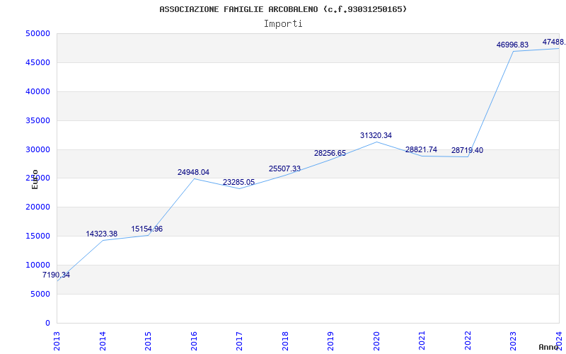Screen dimensions: 566x354
Task: Click y-axis value 50000
Action: pyautogui.click(x=37, y=33)
